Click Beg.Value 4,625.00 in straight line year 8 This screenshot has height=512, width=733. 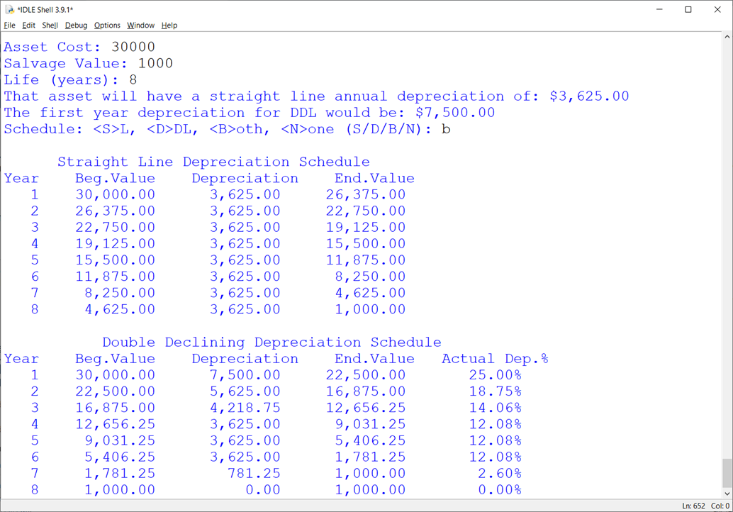120,309
